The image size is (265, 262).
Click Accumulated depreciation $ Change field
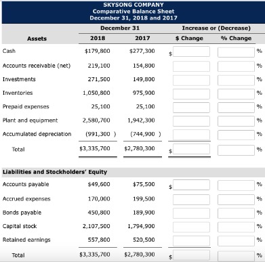(191, 135)
